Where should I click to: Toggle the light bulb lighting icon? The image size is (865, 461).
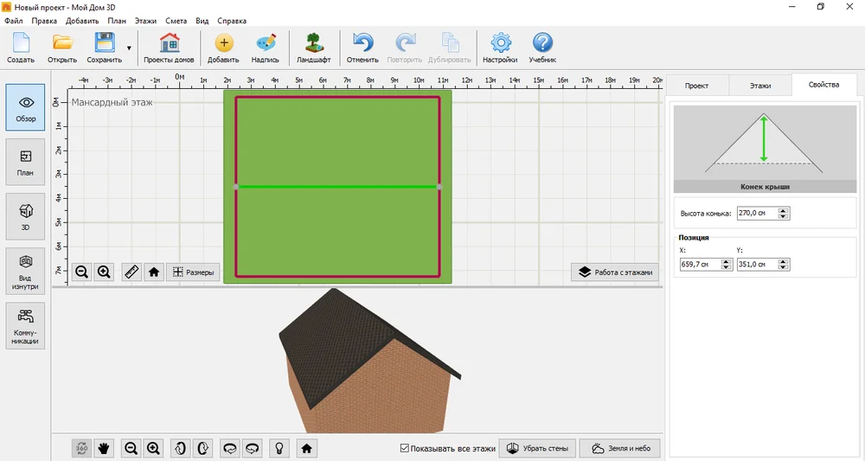279,448
